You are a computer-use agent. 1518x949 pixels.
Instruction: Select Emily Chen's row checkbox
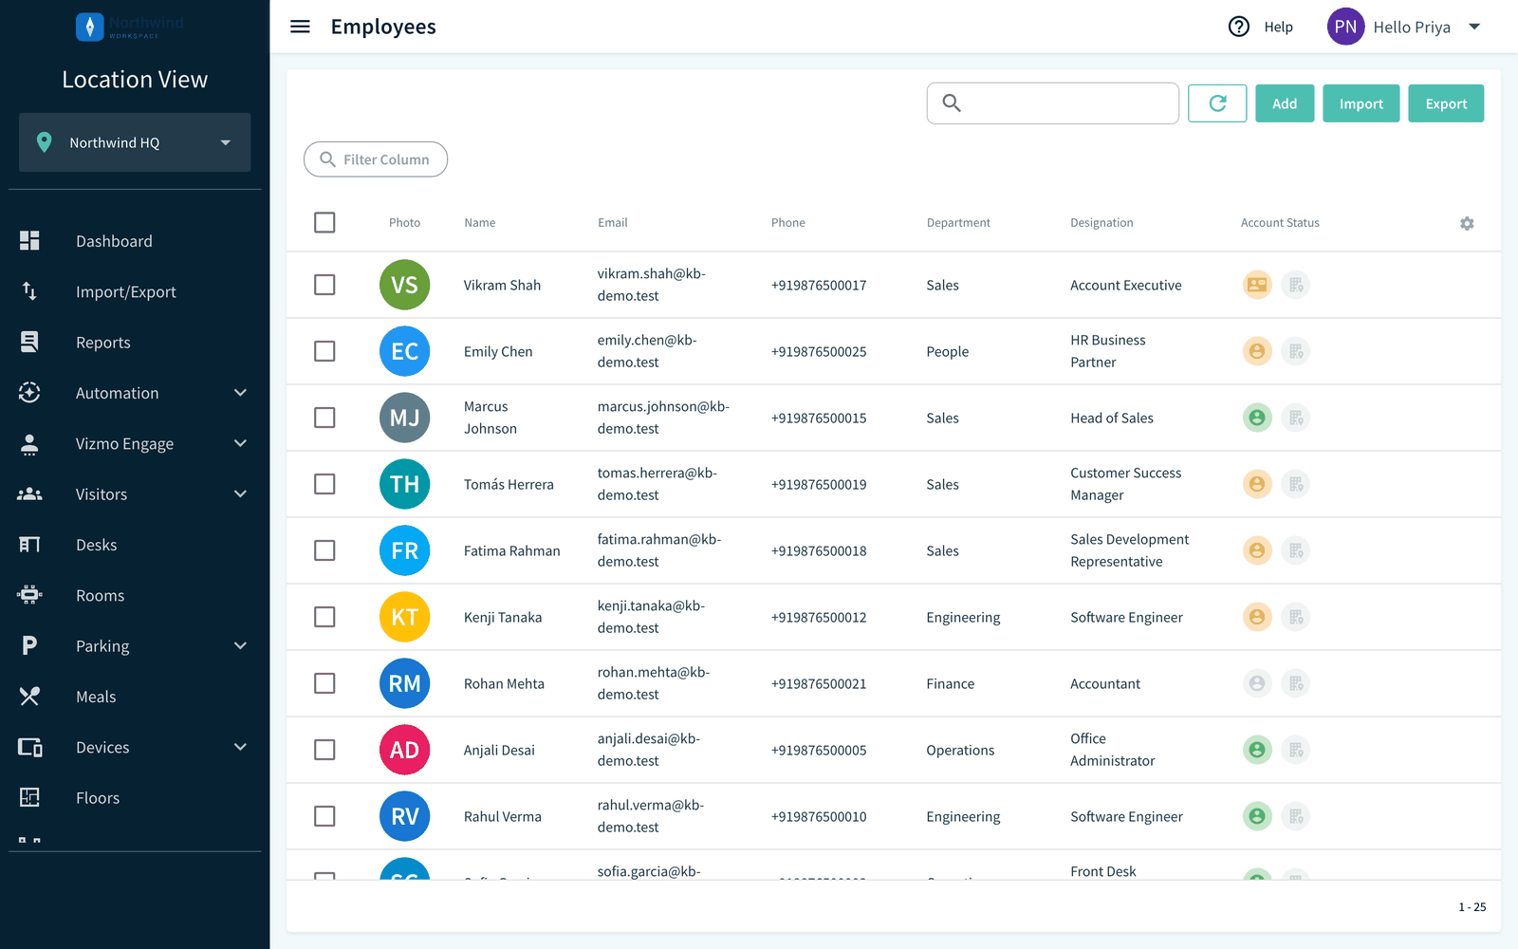click(x=324, y=351)
